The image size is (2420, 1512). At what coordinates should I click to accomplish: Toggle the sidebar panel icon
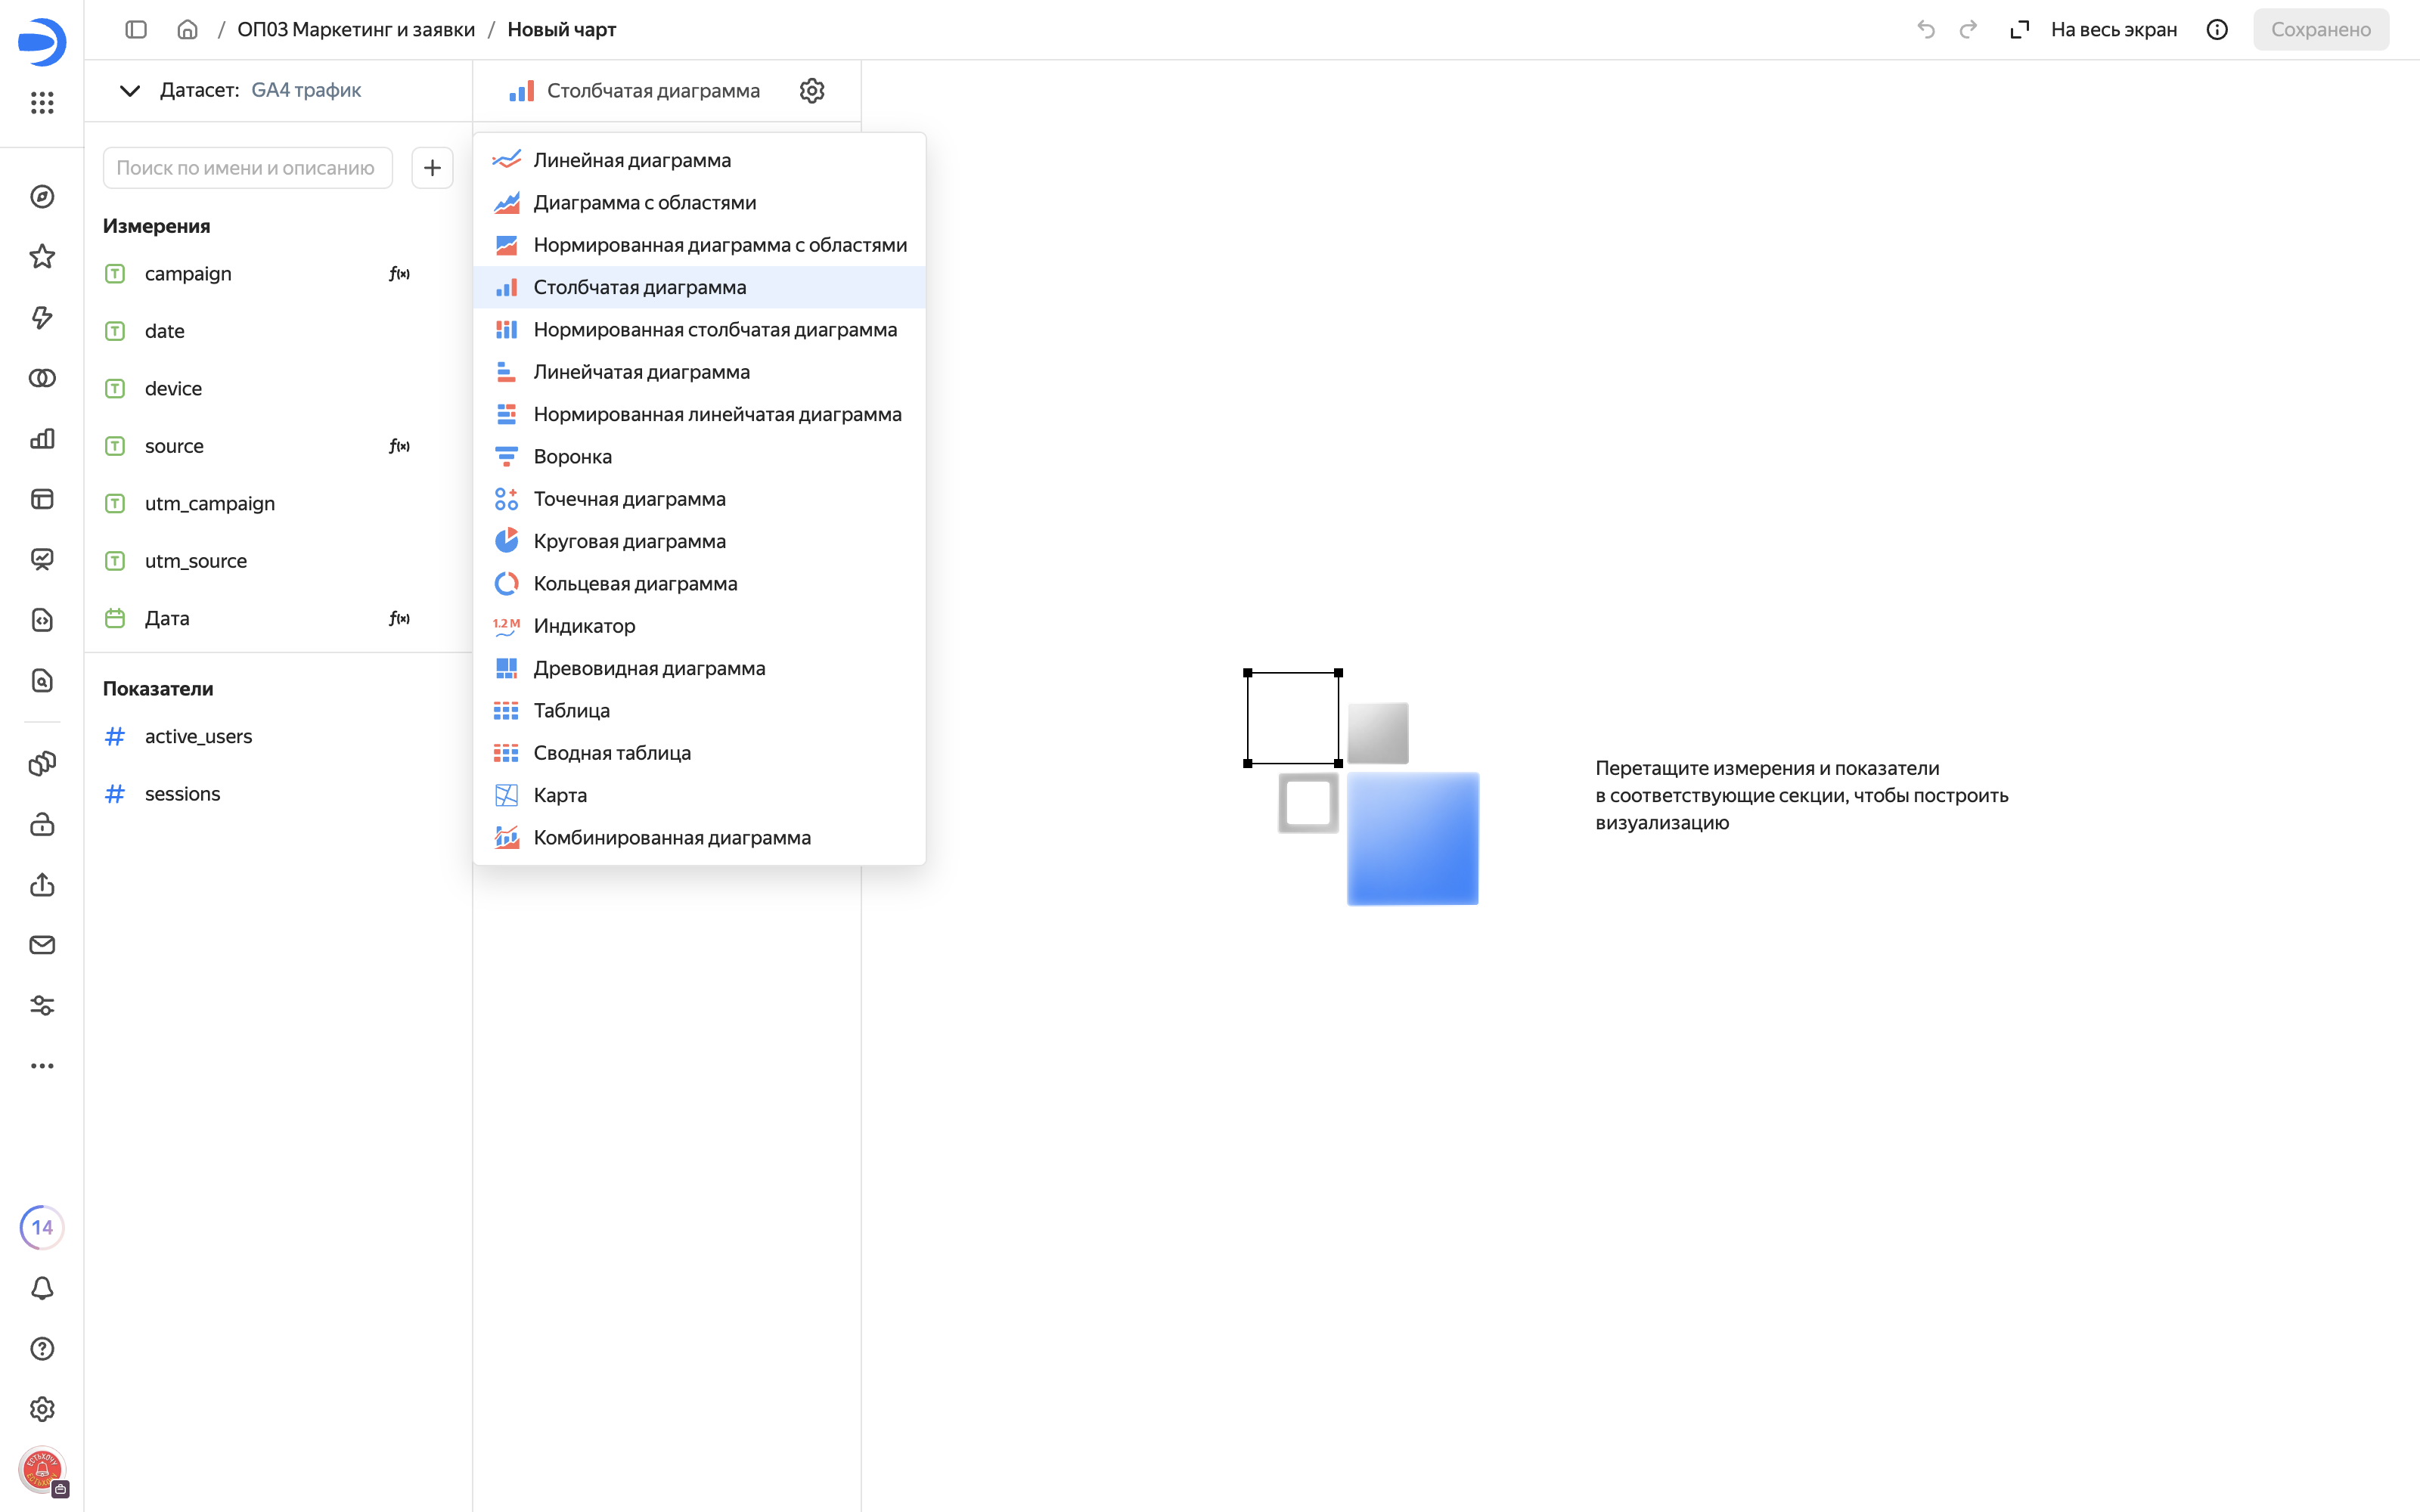pyautogui.click(x=136, y=30)
